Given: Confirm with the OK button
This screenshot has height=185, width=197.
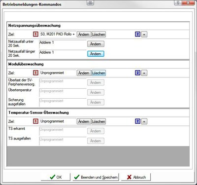Looking at the screenshot, I should (x=56, y=177).
